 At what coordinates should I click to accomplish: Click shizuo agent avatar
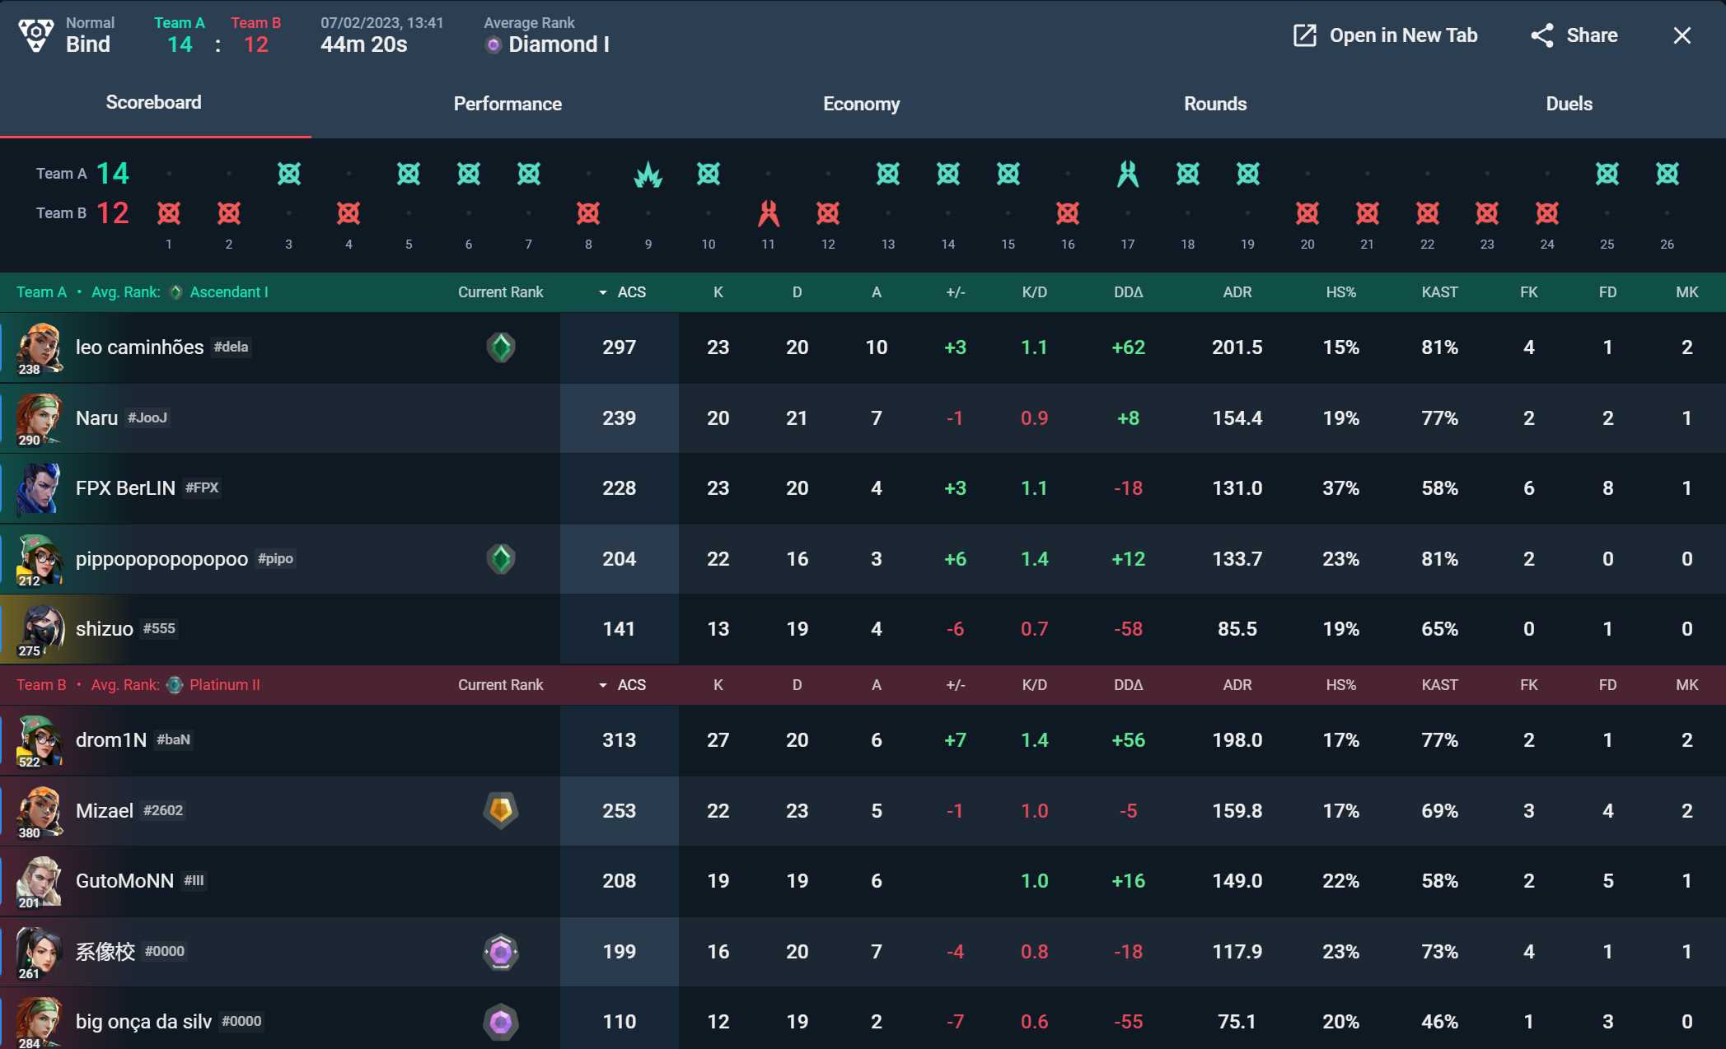coord(39,629)
